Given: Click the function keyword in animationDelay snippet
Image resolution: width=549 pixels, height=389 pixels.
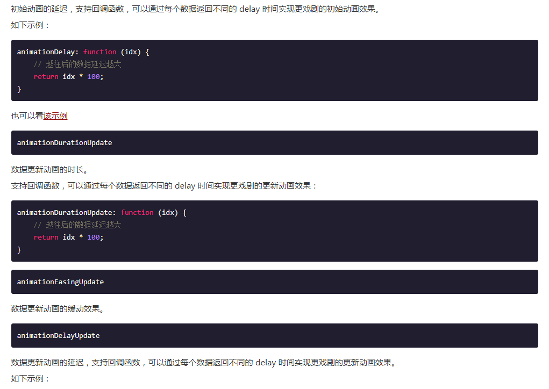Looking at the screenshot, I should point(99,52).
